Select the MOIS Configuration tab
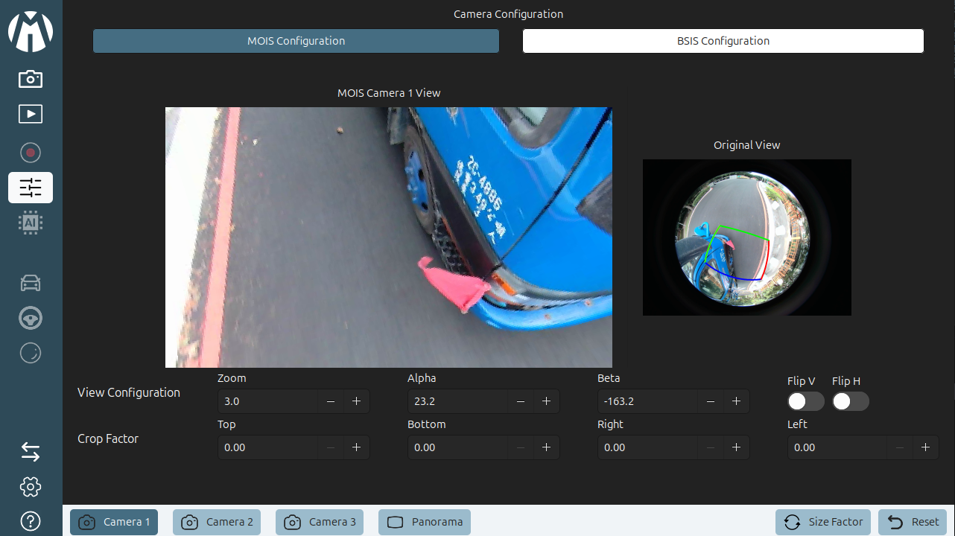The height and width of the screenshot is (536, 955). (296, 41)
